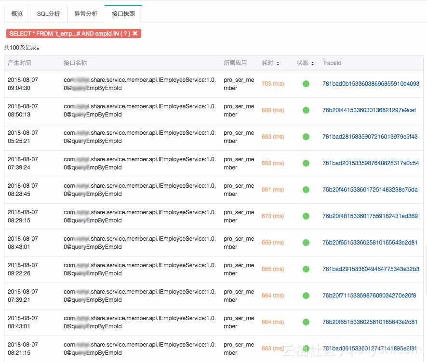The image size is (427, 362).
Task: Open trace link ending 3979e5f43
Action: point(370,137)
